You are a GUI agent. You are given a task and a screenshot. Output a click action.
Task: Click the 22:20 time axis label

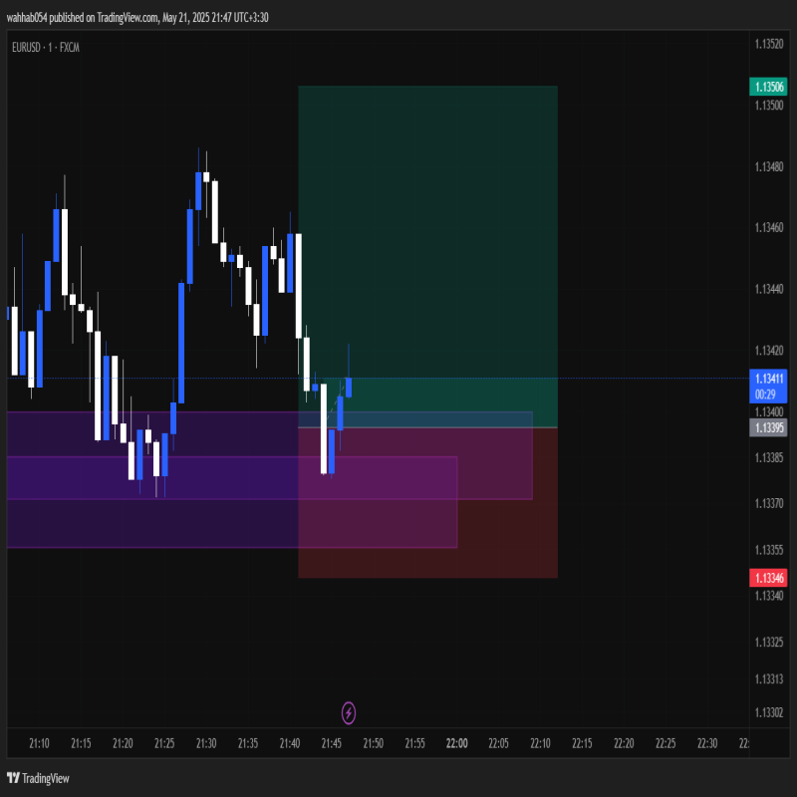click(x=624, y=743)
